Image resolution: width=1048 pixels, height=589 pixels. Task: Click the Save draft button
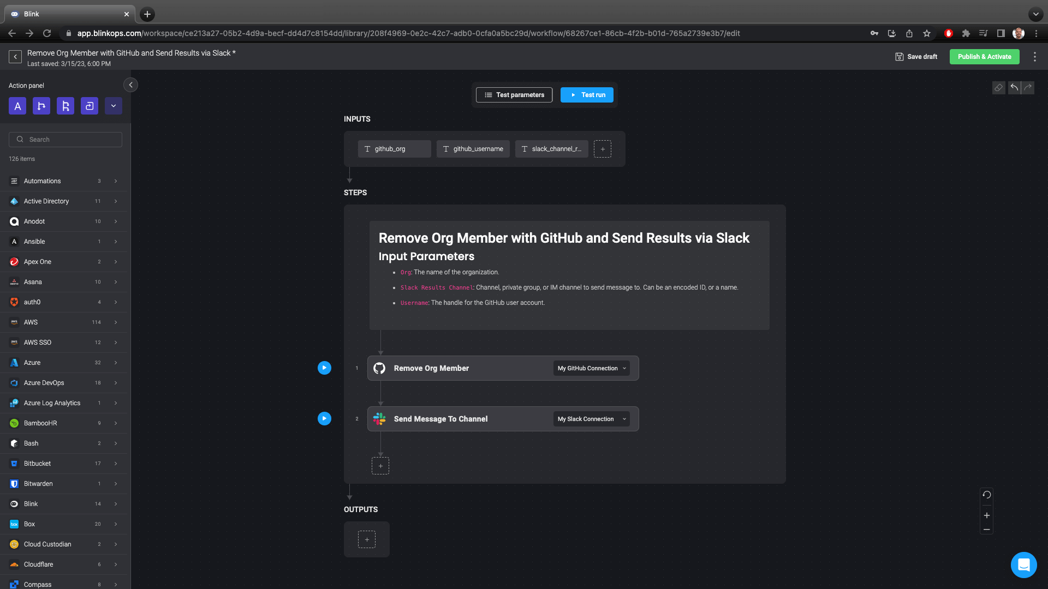pyautogui.click(x=916, y=57)
